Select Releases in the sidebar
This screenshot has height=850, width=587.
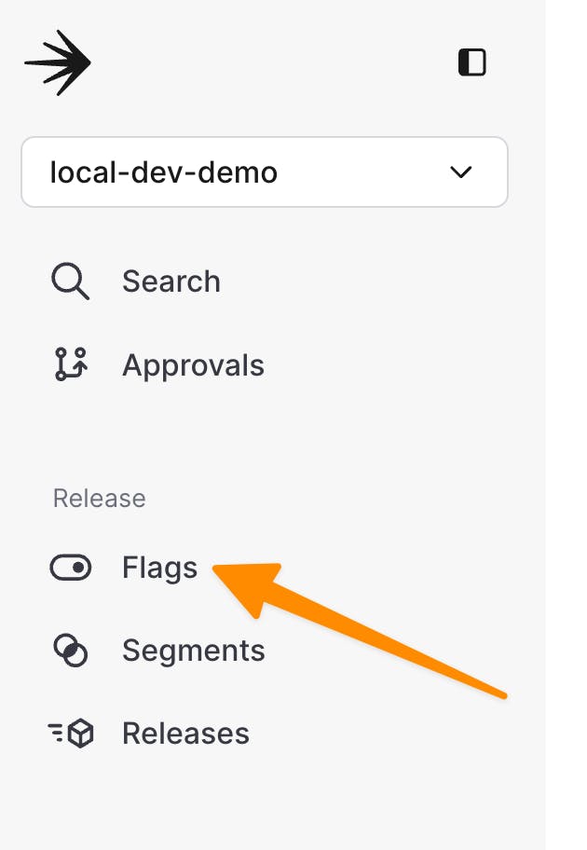(x=185, y=733)
